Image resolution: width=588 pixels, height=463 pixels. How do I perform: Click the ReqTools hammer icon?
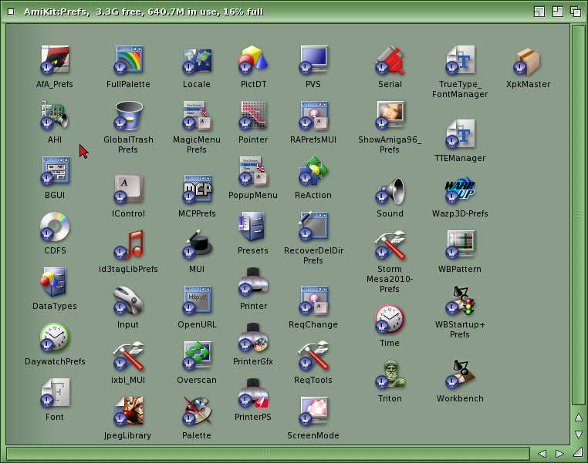[313, 356]
